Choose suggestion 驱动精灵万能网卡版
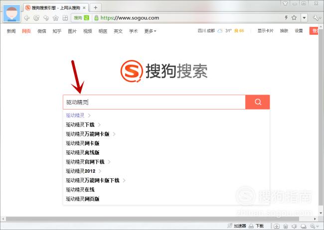 (x=88, y=134)
